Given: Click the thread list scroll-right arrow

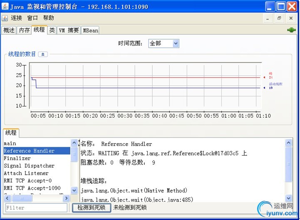Looking at the screenshot, I should click(66, 198).
